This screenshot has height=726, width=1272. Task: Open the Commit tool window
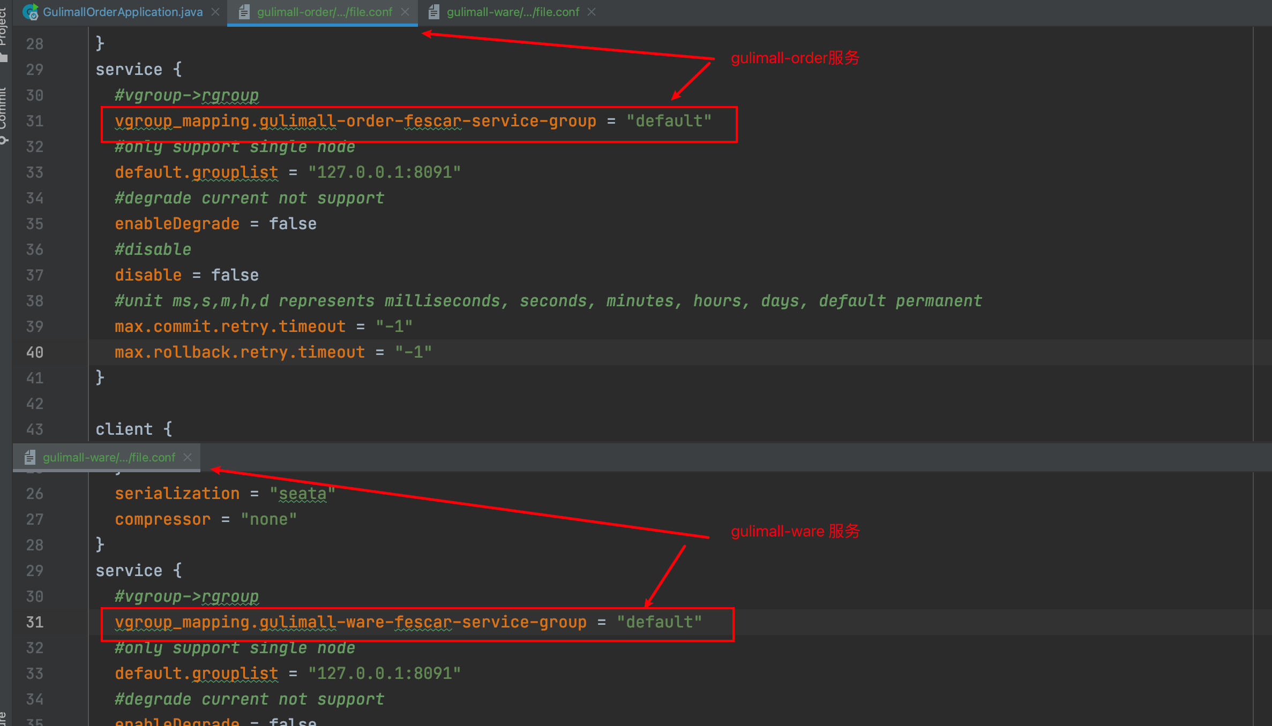tap(4, 115)
